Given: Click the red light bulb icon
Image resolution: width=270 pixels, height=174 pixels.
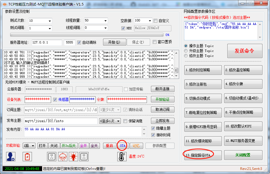Looking at the screenshot, I should pos(73,157).
